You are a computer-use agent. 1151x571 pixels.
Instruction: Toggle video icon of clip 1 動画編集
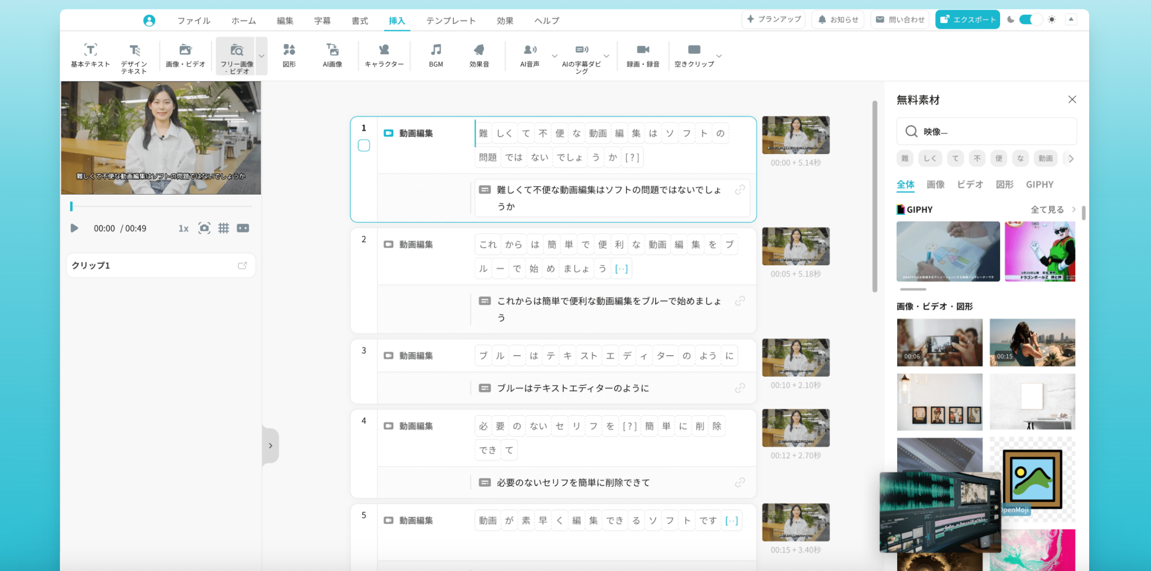[388, 133]
